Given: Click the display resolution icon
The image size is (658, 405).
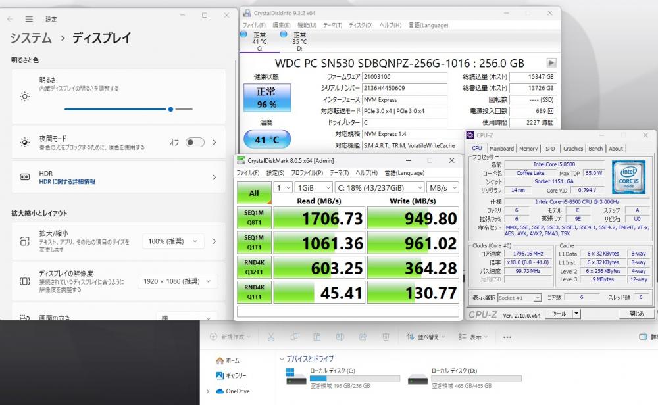Looking at the screenshot, I should tap(25, 281).
